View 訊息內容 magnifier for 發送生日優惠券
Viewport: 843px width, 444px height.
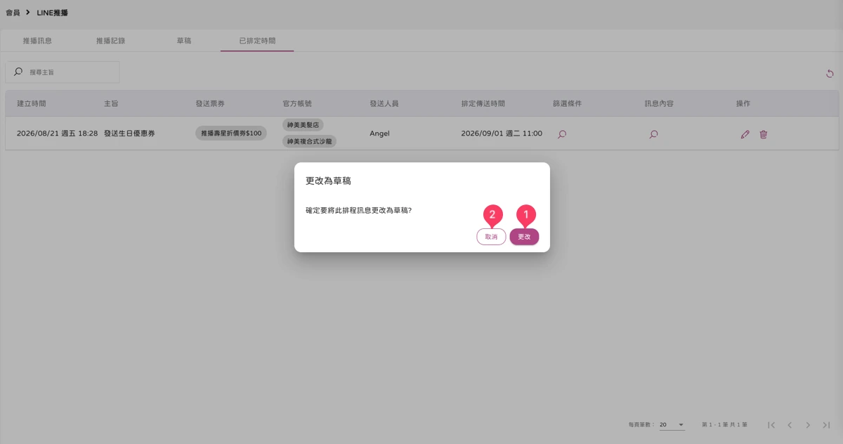tap(653, 134)
